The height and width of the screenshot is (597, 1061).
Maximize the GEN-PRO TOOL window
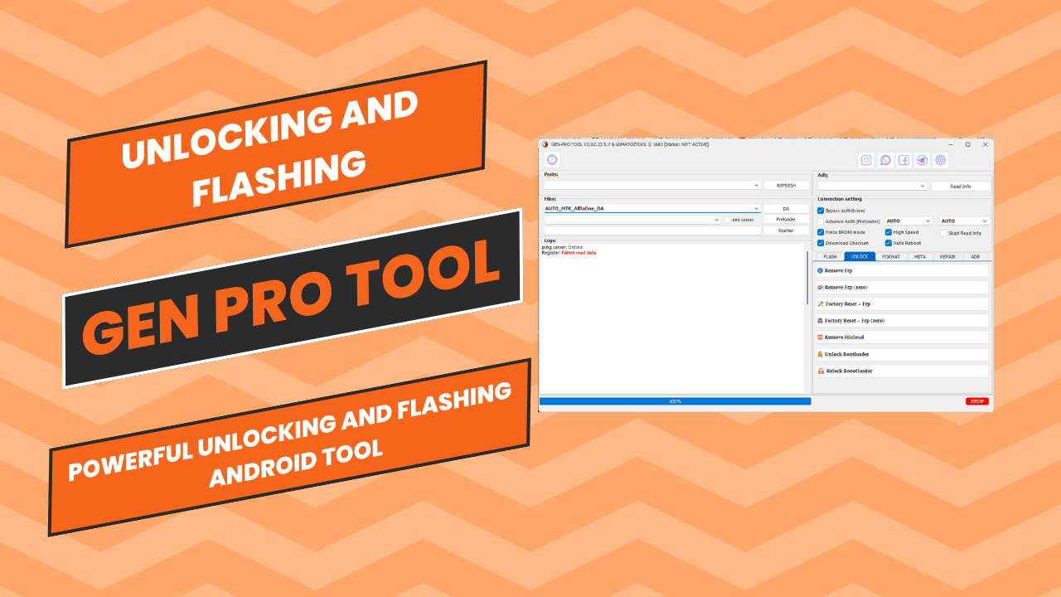click(x=967, y=144)
